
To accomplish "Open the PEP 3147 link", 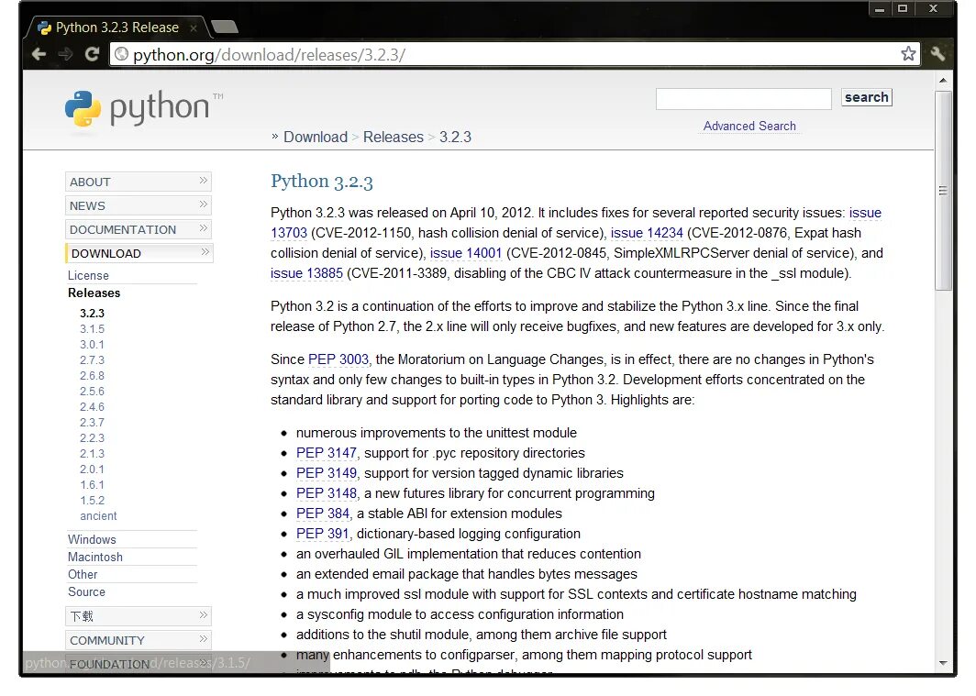I will 327,453.
